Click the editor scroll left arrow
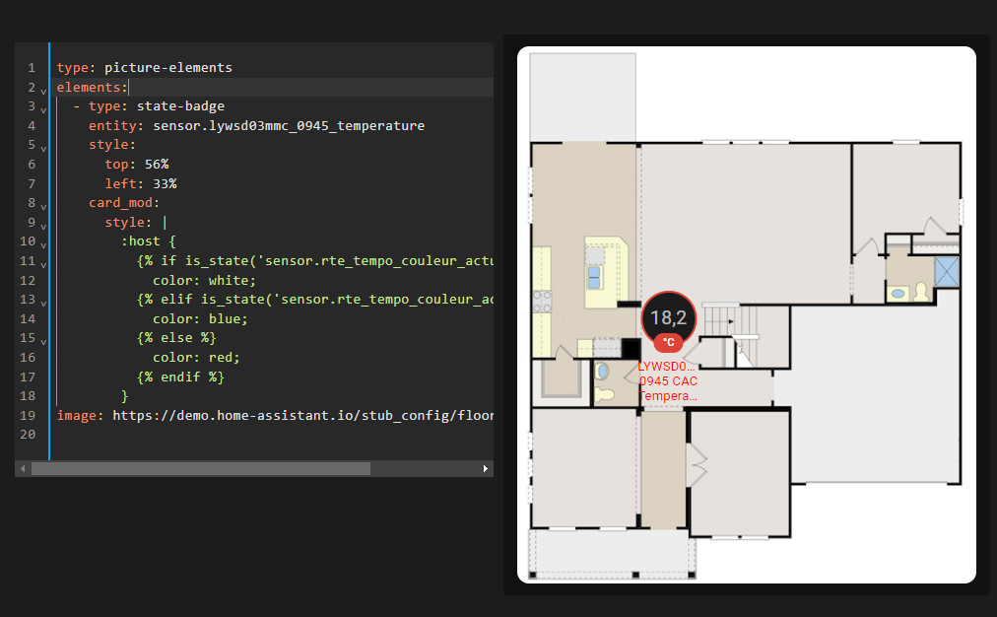Viewport: 997px width, 617px height. (23, 469)
